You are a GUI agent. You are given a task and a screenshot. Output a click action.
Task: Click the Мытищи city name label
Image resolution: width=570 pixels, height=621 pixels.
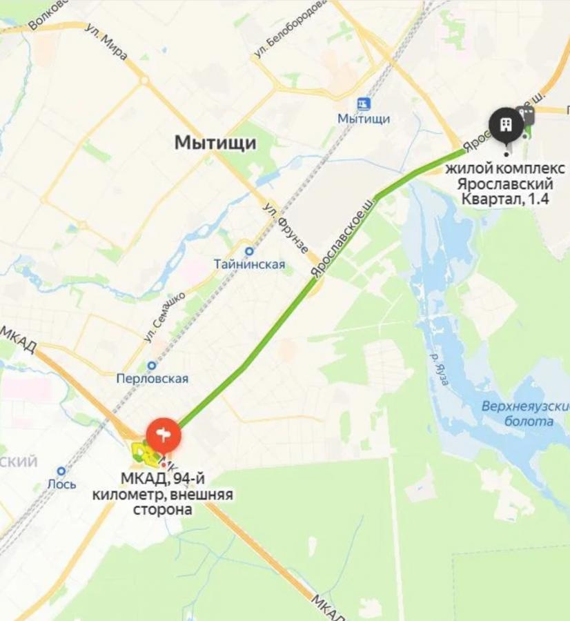(x=215, y=142)
